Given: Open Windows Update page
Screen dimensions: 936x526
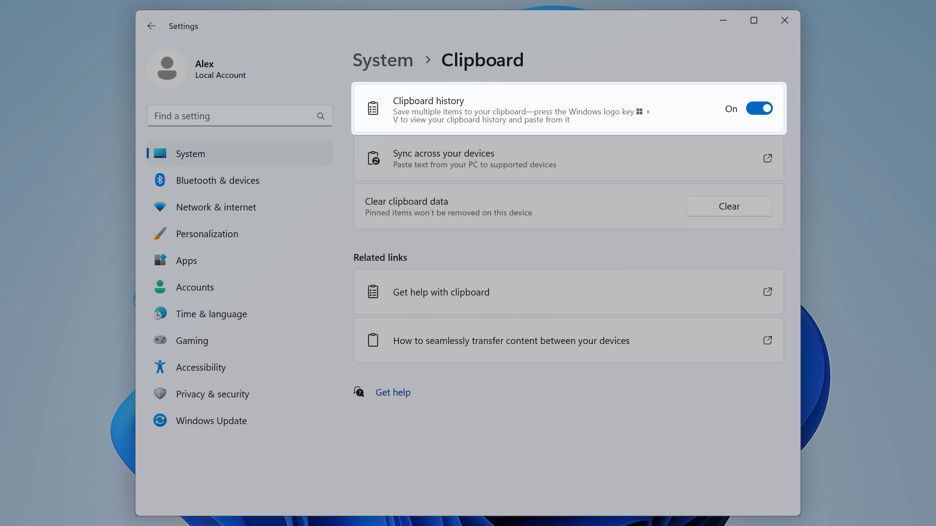Looking at the screenshot, I should (240, 421).
